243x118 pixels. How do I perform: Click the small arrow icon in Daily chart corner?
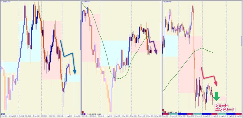tap(2, 114)
